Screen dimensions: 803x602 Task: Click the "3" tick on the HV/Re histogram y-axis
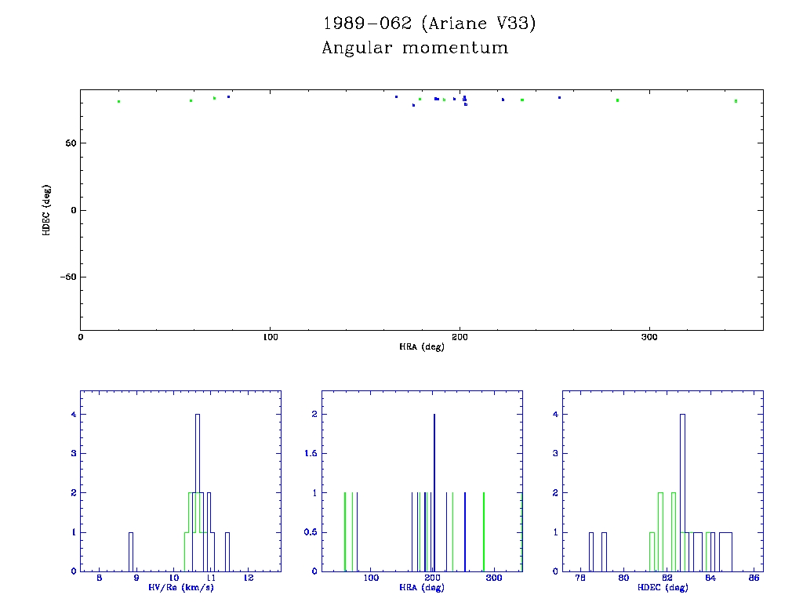click(x=74, y=454)
